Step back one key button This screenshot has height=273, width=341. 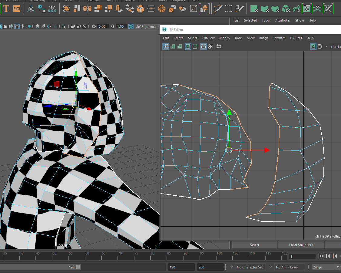pyautogui.click(x=335, y=256)
